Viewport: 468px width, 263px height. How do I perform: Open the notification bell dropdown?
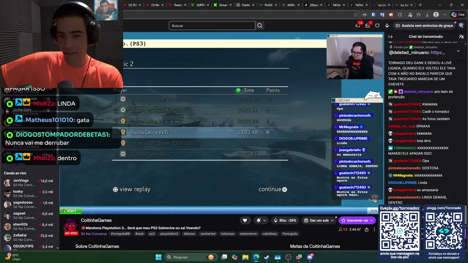(261, 220)
